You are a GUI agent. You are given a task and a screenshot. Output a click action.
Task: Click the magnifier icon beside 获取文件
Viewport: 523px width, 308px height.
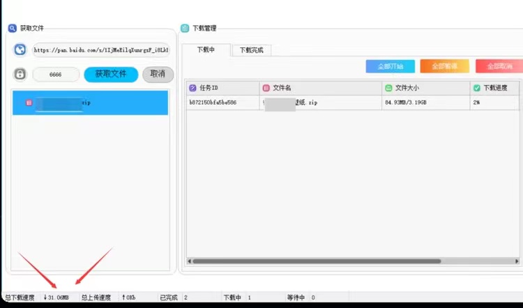[x=13, y=29]
